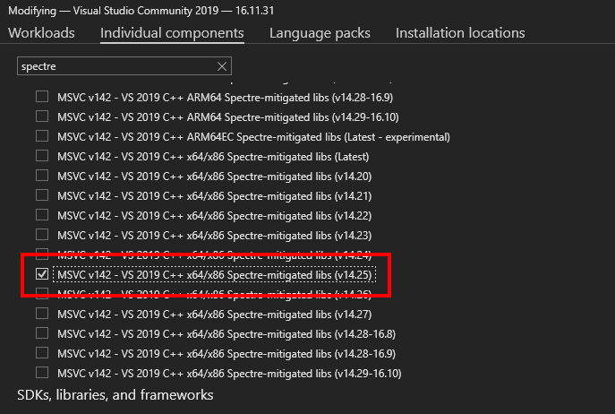
Task: Enable x64/x86 Spectre-mitigated libs (v14.20) checkbox
Action: 42,176
